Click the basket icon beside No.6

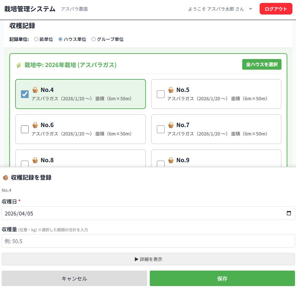point(35,125)
